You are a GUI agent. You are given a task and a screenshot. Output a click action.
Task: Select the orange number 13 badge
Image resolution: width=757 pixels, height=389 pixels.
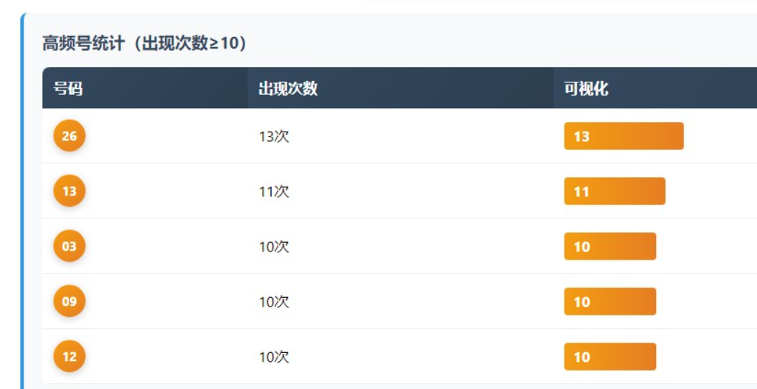point(69,191)
